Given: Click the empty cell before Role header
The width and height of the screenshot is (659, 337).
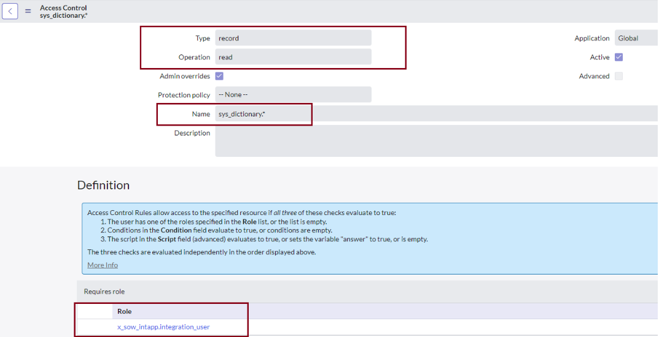Looking at the screenshot, I should (x=95, y=311).
